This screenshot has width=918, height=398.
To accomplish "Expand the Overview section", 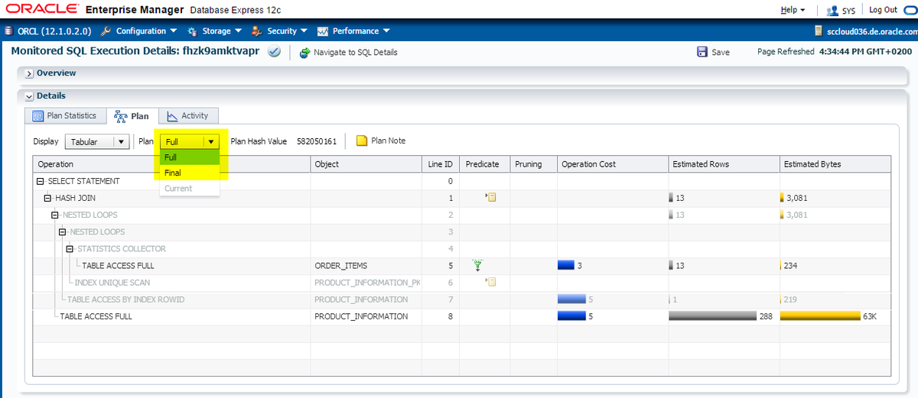I will click(x=30, y=73).
